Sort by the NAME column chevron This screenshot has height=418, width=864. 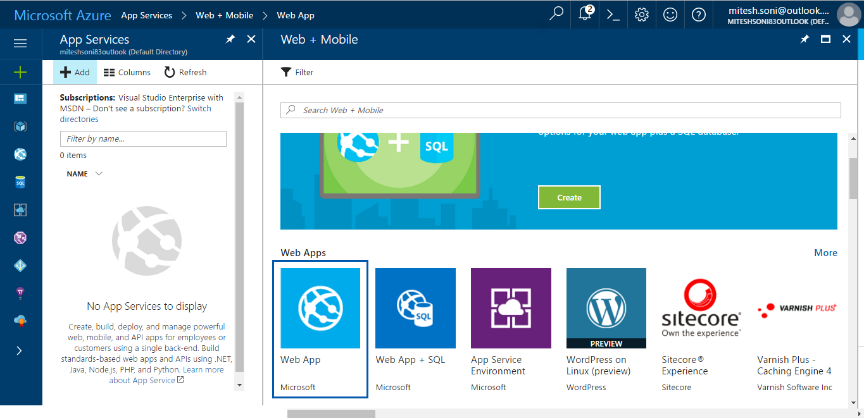[99, 174]
